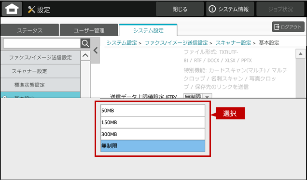The height and width of the screenshot is (180, 307).
Task: Open ジョブ状況
Action: tap(280, 9)
